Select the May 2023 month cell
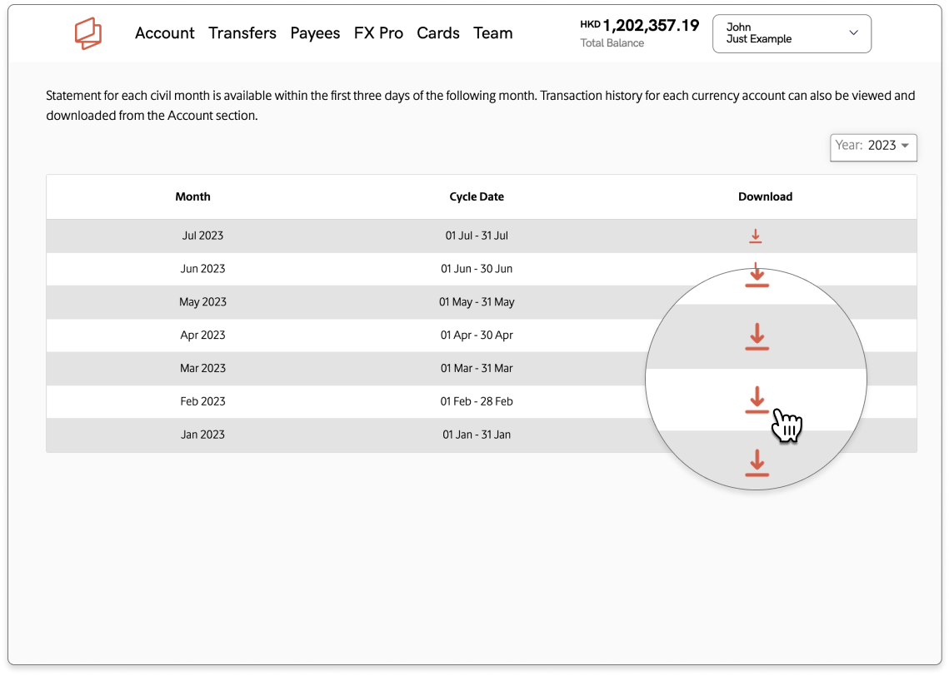949x676 pixels. pos(202,301)
